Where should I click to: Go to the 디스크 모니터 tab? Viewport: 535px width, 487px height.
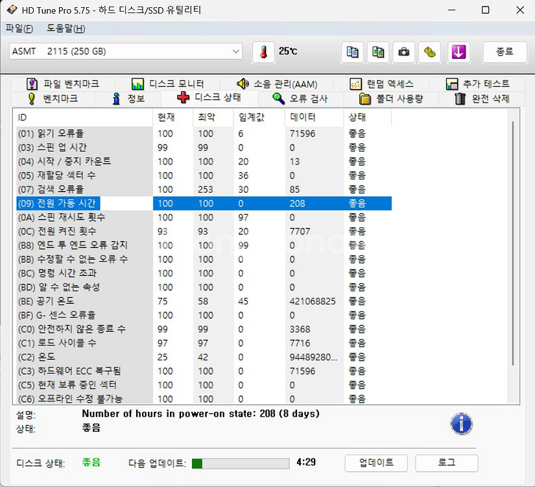169,84
